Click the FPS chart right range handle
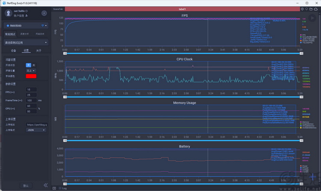This screenshot has height=191, width=321. tap(301, 53)
